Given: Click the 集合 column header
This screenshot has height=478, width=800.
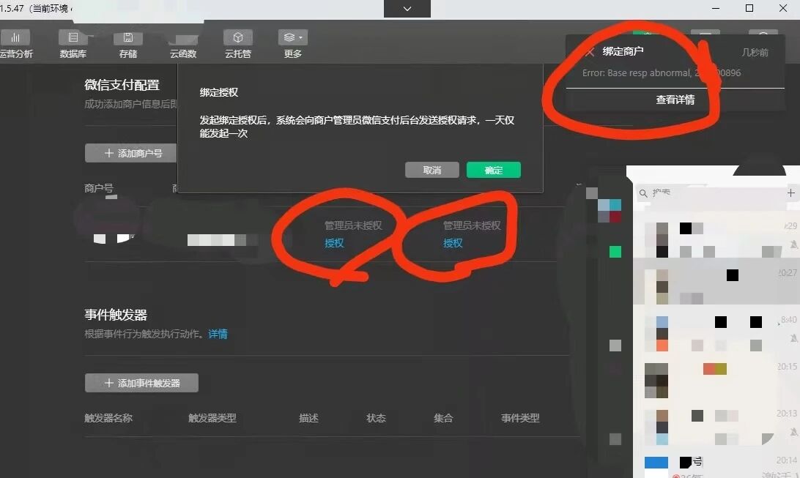Looking at the screenshot, I should click(443, 418).
